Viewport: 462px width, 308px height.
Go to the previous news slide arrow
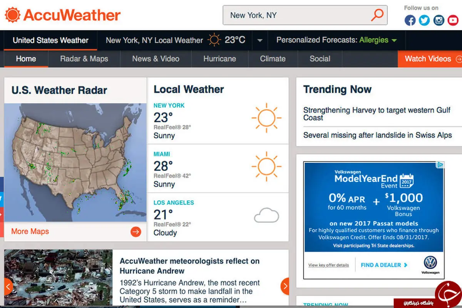(x=8, y=286)
